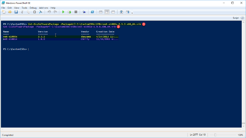This screenshot has height=138, width=246.
Task: Open a script file with folder icon
Action: tap(10, 12)
